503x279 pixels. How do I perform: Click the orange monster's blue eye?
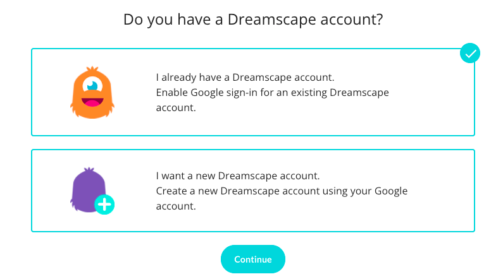[92, 86]
